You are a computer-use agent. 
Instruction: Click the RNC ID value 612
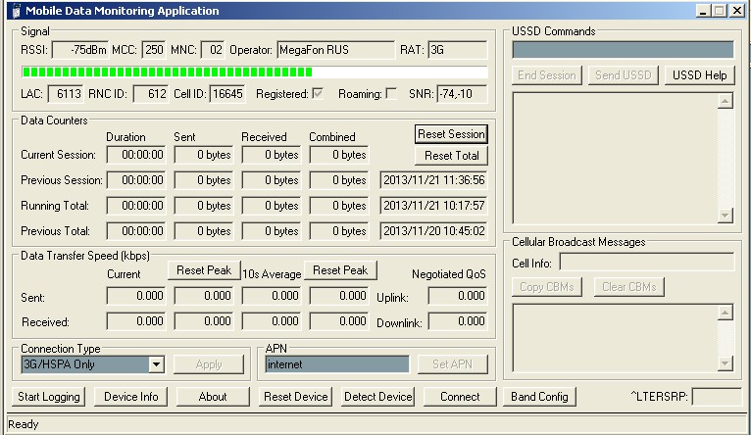coord(150,94)
